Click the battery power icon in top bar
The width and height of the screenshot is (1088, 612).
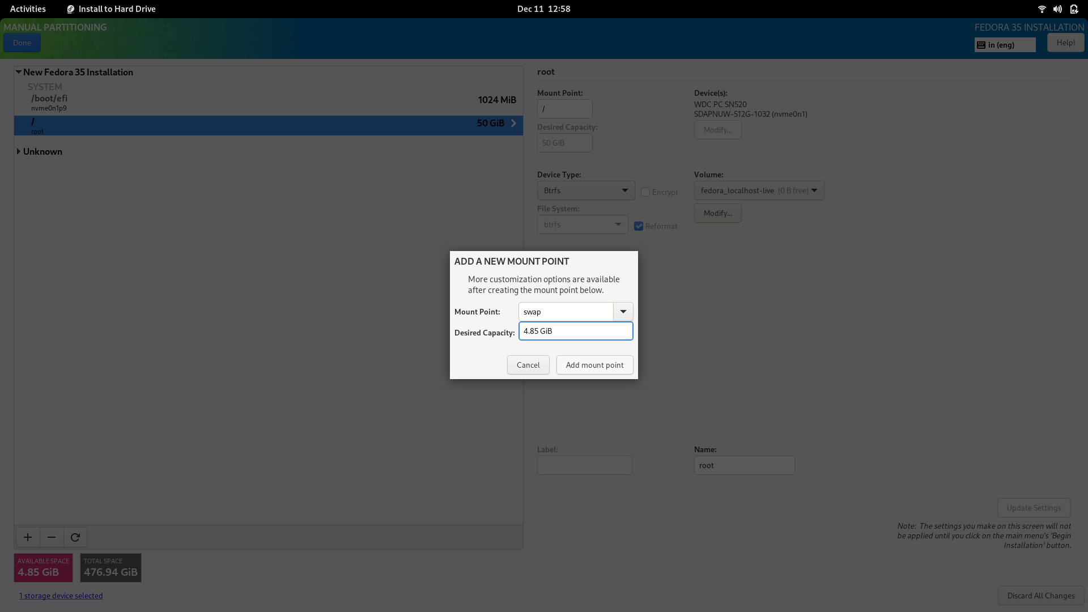pos(1074,9)
